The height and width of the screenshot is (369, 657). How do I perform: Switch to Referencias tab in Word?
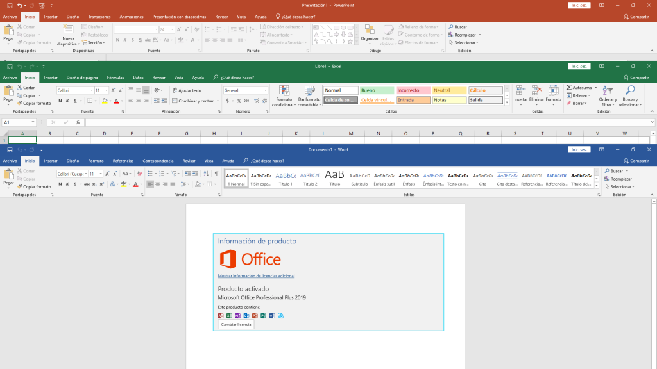point(123,161)
